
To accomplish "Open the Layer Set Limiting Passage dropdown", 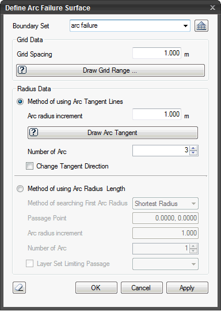I will pyautogui.click(x=165, y=264).
